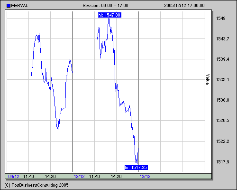Click the second 11:40 time label
The width and height of the screenshot is (237, 190).
pyautogui.click(x=94, y=177)
